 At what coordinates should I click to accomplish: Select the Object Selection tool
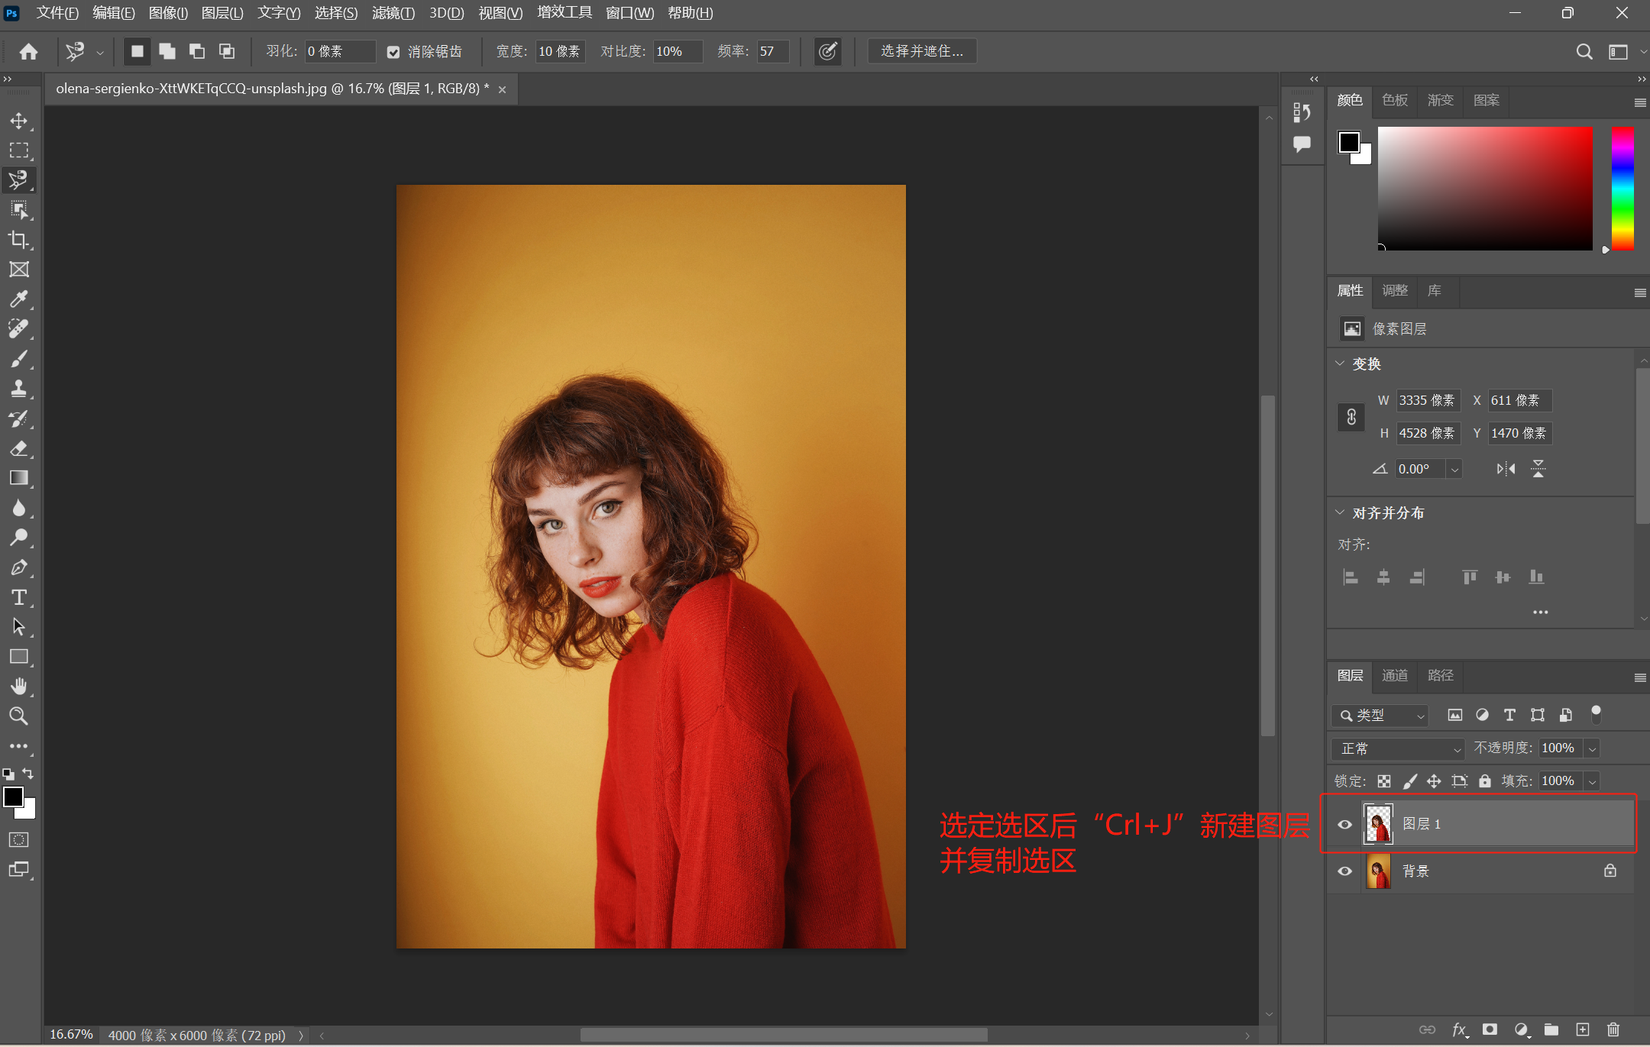[x=18, y=210]
